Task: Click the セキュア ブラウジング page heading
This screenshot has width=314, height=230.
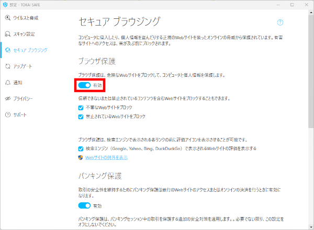Action: click(119, 21)
